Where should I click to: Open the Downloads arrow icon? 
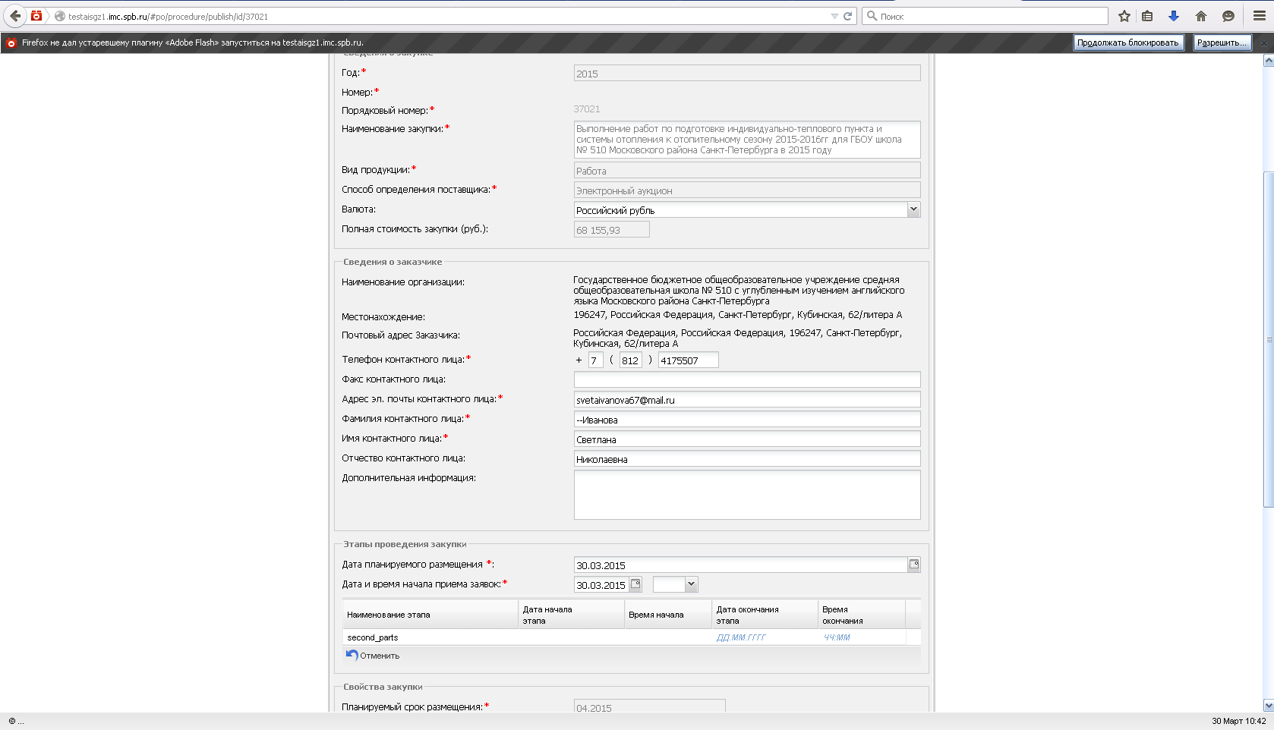point(1174,16)
